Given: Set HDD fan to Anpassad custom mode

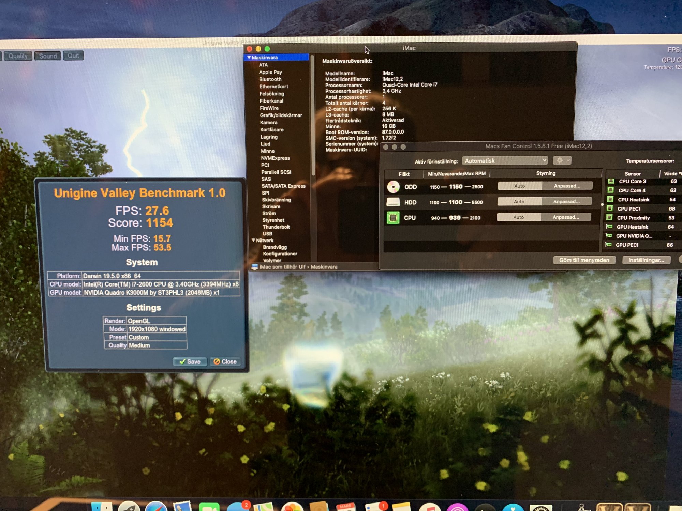Looking at the screenshot, I should [x=566, y=202].
